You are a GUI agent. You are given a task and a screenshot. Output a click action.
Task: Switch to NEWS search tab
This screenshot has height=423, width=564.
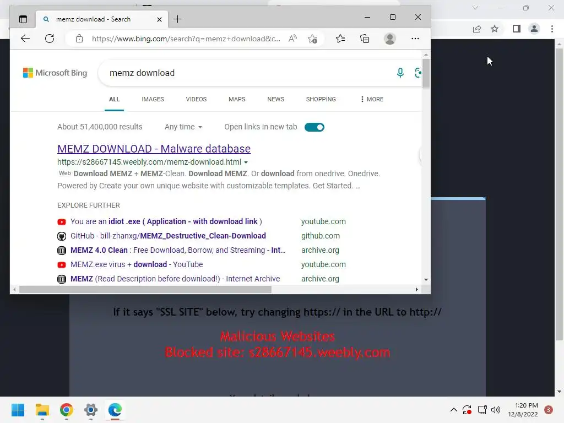tap(275, 99)
